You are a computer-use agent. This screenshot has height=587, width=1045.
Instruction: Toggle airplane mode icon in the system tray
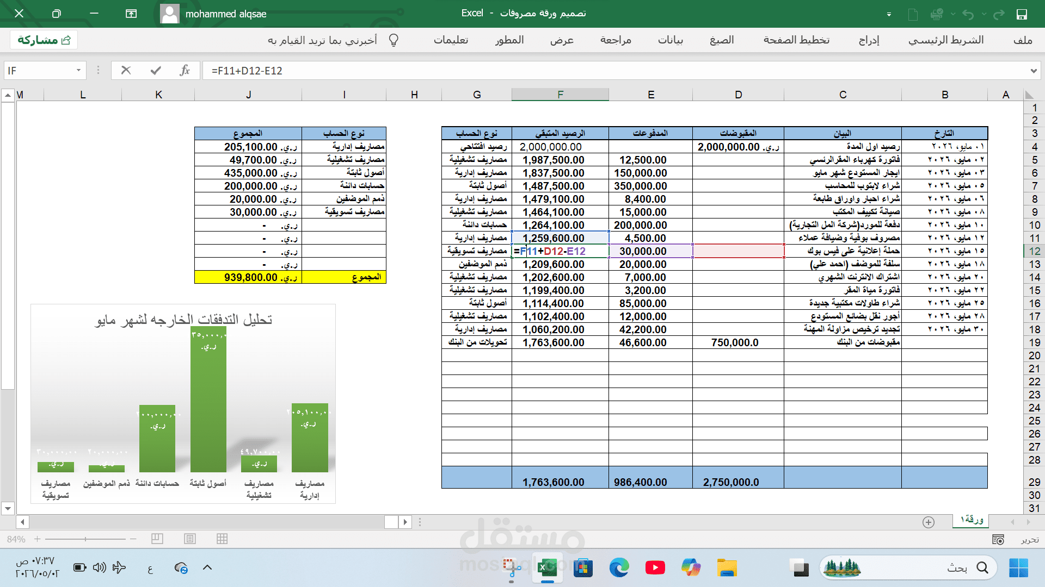tap(119, 568)
